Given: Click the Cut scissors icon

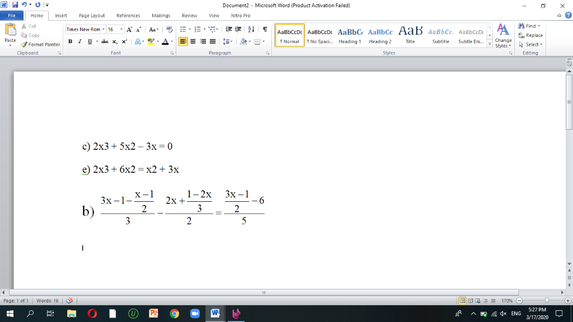Looking at the screenshot, I should (x=24, y=26).
